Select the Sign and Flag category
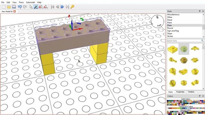Image resolution: width=205 pixels, height=115 pixels. (x=173, y=31)
